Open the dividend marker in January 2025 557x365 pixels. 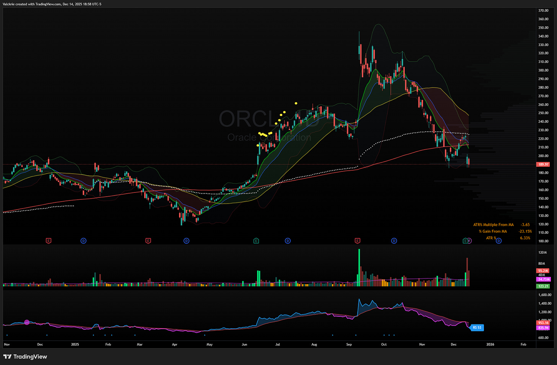coord(83,241)
